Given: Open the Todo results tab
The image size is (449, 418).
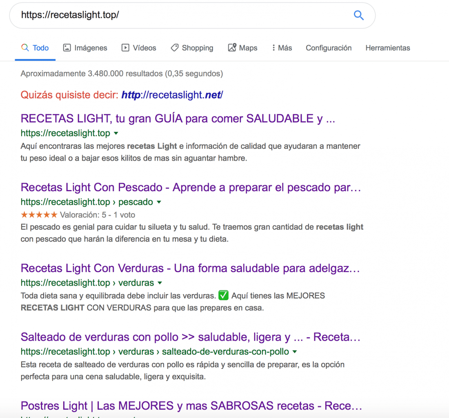Looking at the screenshot, I should pos(35,48).
